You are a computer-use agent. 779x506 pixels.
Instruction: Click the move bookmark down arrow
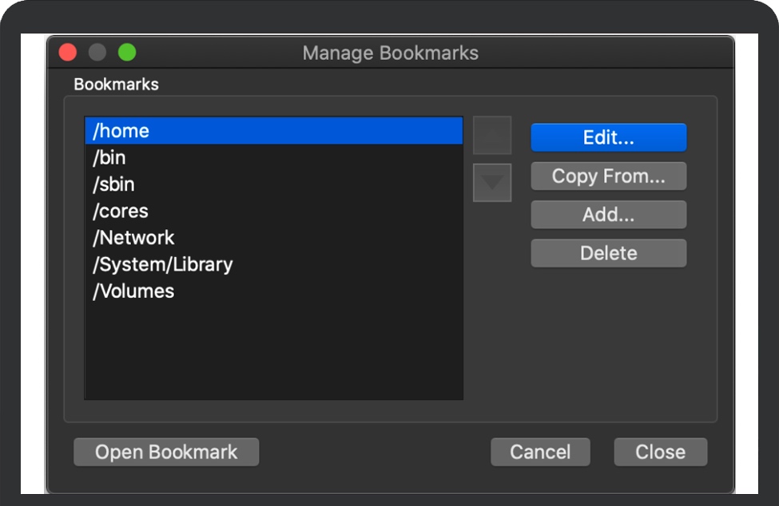492,183
